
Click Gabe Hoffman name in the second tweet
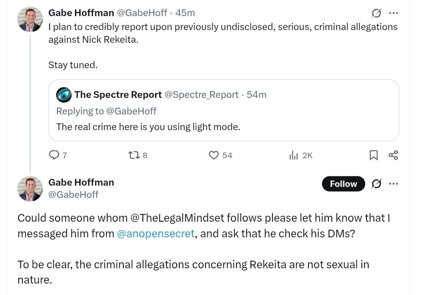coord(81,182)
